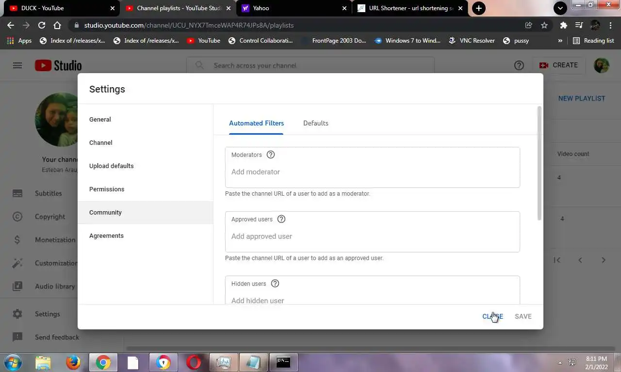Go to the next playlists page arrow
Viewport: 621px width, 372px height.
604,260
